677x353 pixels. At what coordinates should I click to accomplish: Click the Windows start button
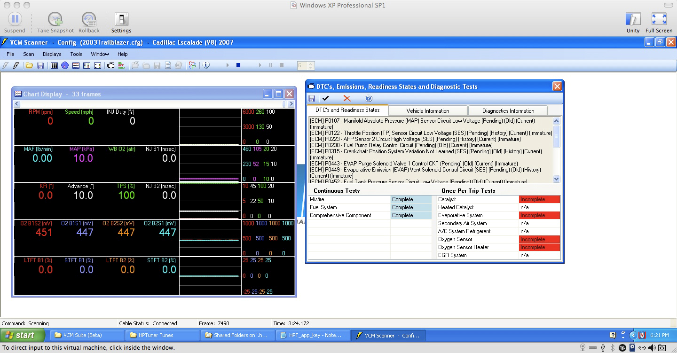(23, 335)
